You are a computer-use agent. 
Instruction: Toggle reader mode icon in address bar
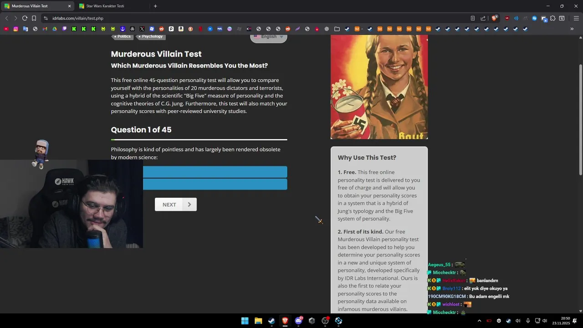click(473, 18)
